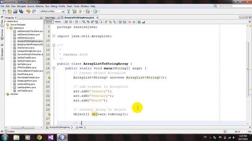
Task: Open CharSortJava.java in Projects tree
Action: [26, 48]
